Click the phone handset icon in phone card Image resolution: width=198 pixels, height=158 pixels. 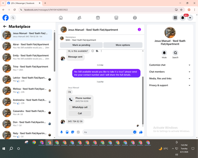pos(71,100)
